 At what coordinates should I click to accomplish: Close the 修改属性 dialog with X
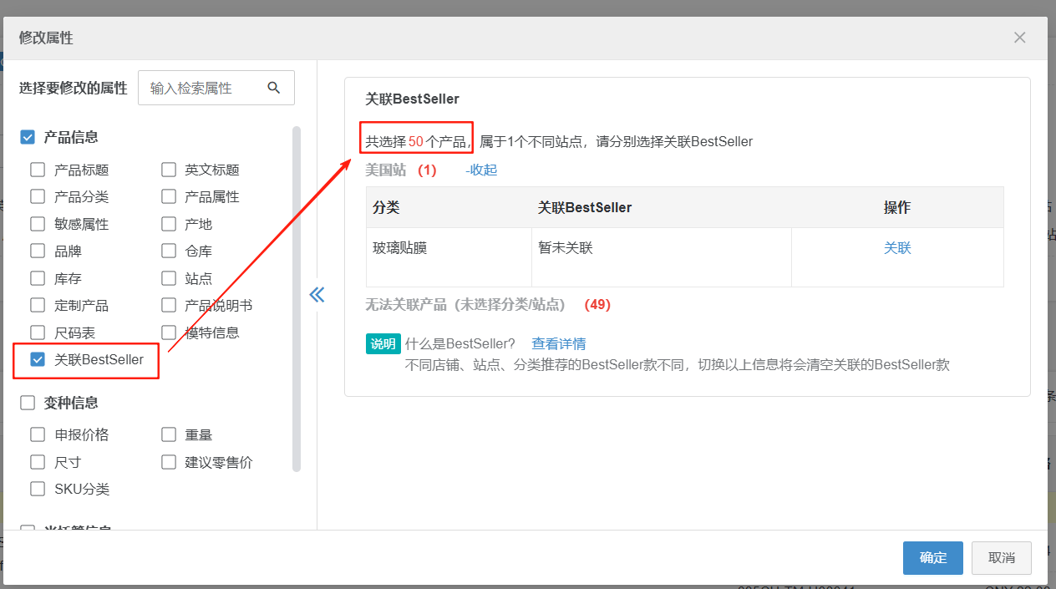point(1019,38)
